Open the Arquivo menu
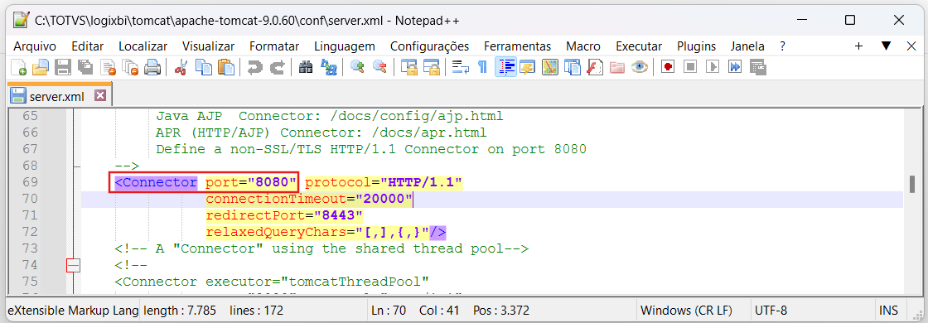Image resolution: width=928 pixels, height=323 pixels. click(35, 46)
